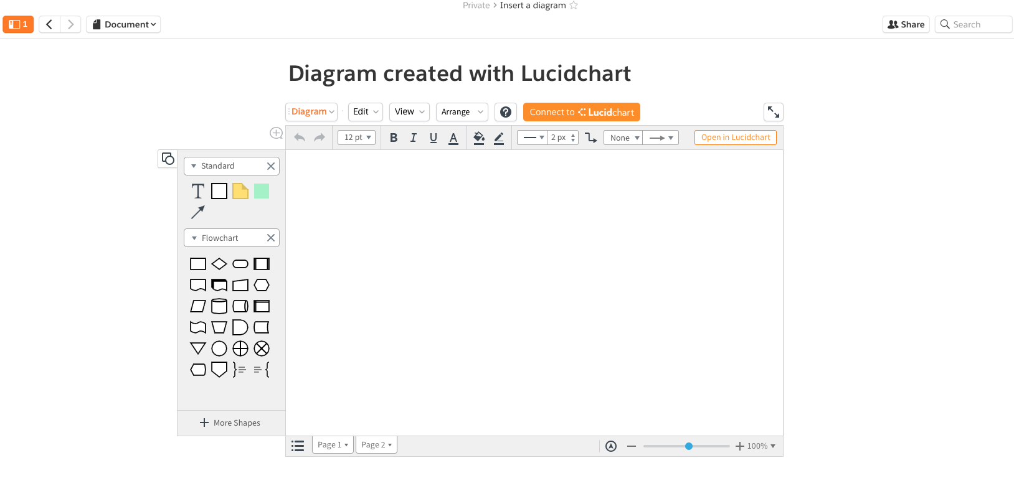Select the Data parallelogram shape
1014x491 pixels.
198,306
